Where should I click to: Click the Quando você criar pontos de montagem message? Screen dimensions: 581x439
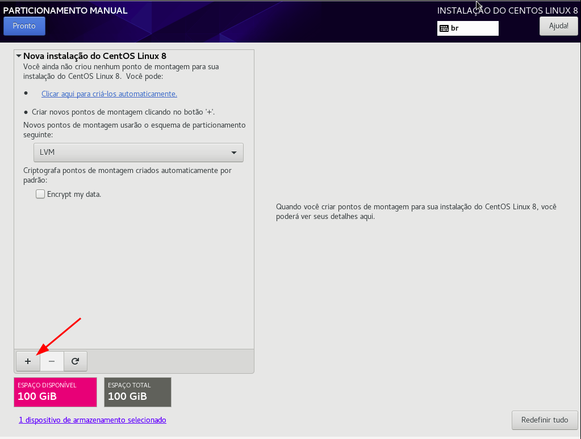point(416,212)
